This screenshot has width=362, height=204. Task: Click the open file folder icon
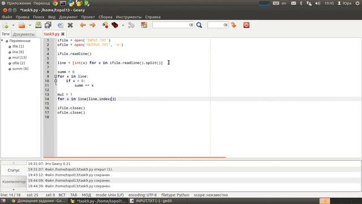click(21, 25)
